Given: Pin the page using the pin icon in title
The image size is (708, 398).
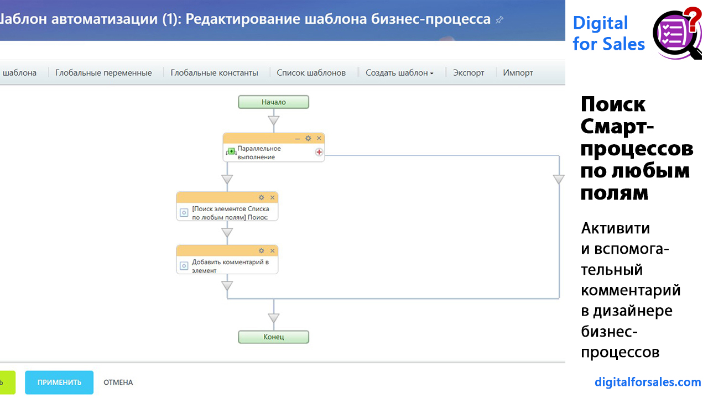Looking at the screenshot, I should pyautogui.click(x=499, y=19).
